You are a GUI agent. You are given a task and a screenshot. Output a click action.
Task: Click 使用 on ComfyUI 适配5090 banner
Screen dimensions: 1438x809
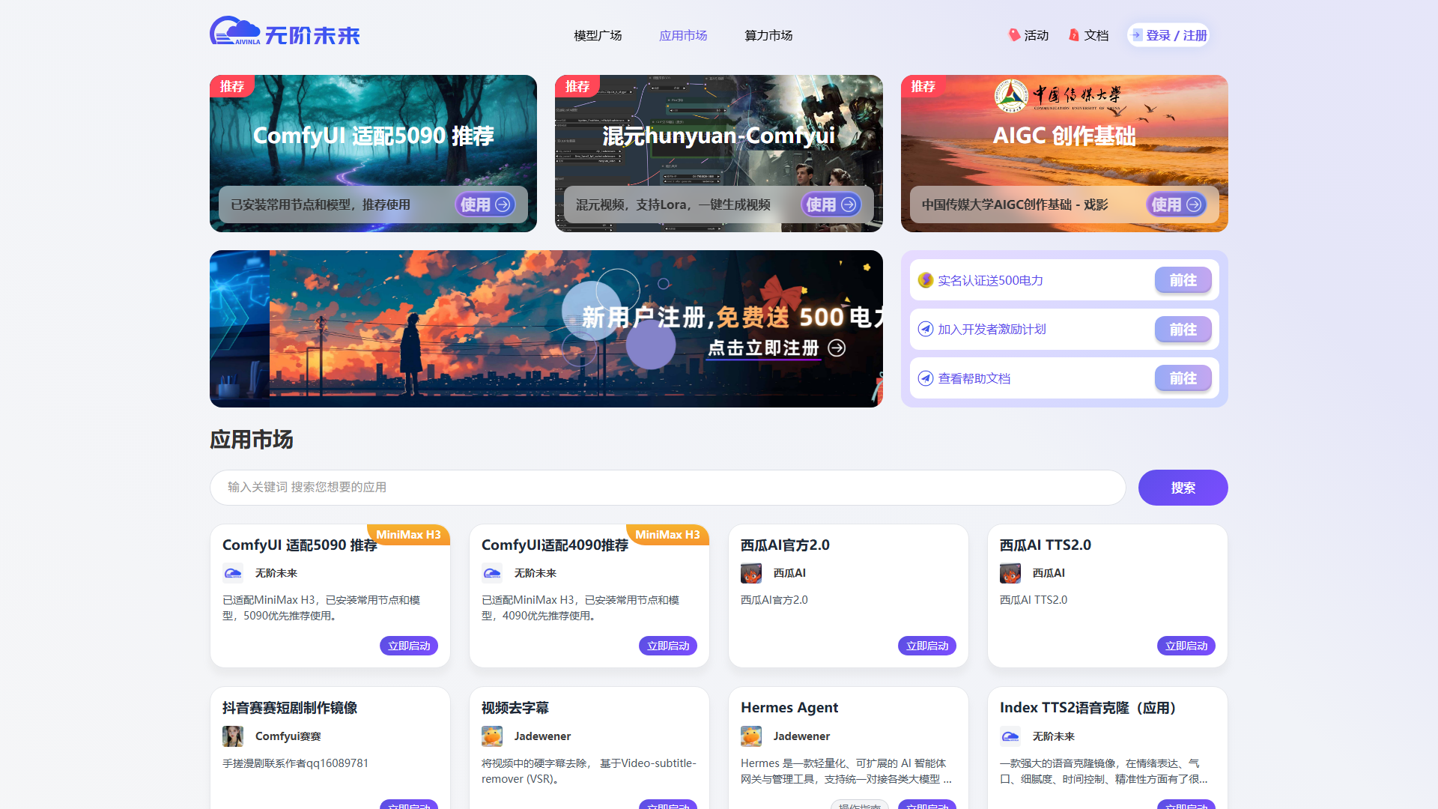485,204
